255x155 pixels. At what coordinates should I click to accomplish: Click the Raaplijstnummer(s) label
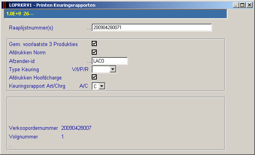tap(31, 28)
